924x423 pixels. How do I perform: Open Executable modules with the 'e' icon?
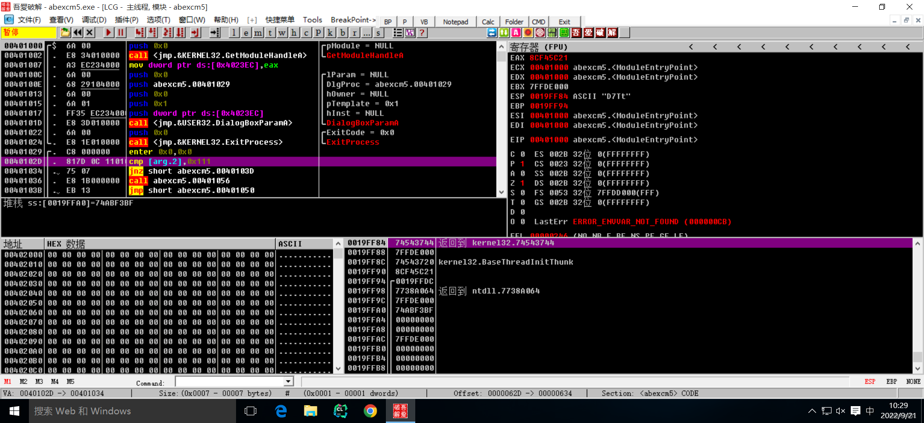point(246,33)
